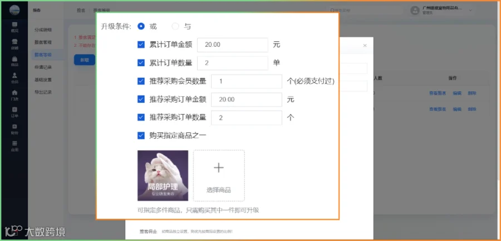This screenshot has height=241, width=501.
Task: Click 编辑 in the first table row
Action: pos(457,94)
